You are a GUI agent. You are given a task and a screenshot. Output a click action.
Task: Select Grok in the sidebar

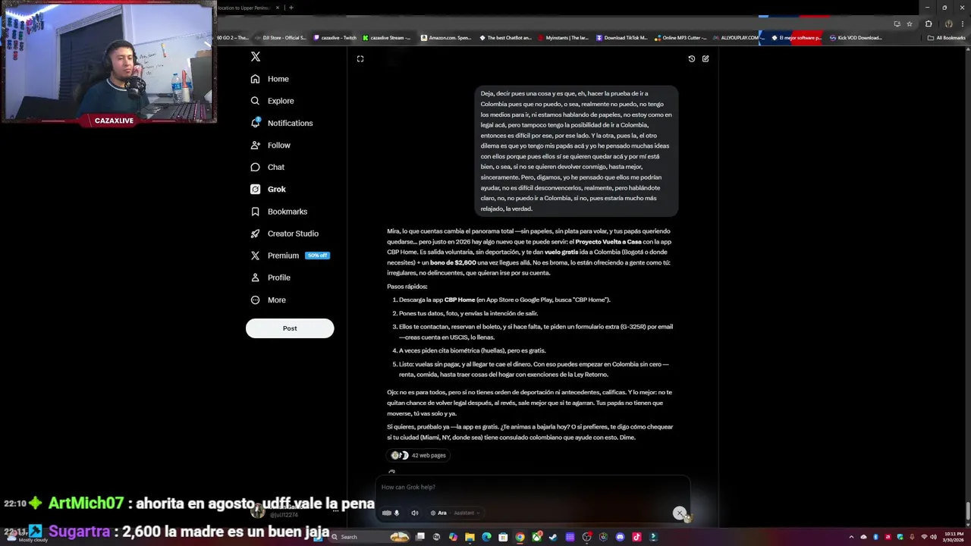268,189
